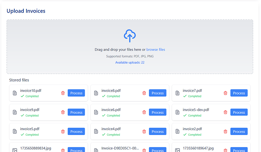Select the invoice9.pdf file name
The height and width of the screenshot is (152, 261).
(x=30, y=110)
